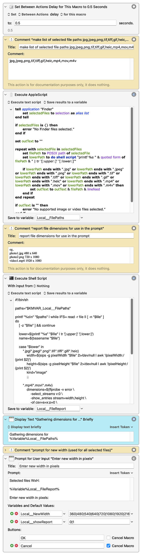142x556 pixels.
Task: Collapse the Display Text action
Action: [6, 419]
